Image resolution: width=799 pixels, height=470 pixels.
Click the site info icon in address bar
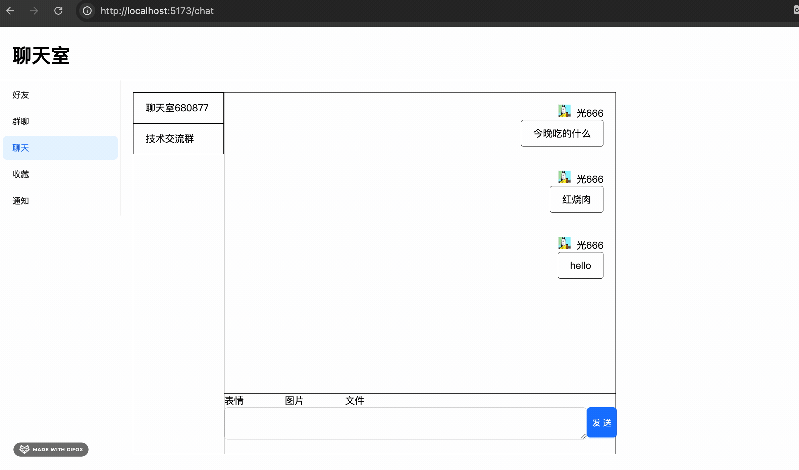[87, 11]
